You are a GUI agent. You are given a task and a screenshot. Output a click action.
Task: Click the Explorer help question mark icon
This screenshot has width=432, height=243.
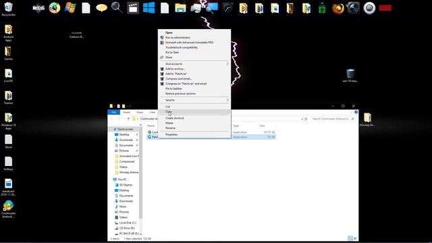tap(356, 112)
